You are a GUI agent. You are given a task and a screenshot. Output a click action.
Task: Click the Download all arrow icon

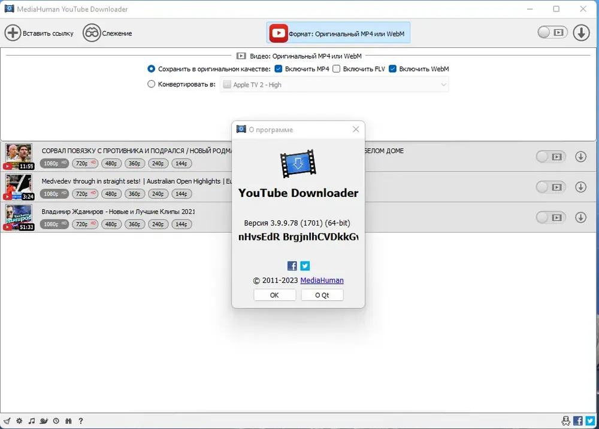tap(581, 32)
